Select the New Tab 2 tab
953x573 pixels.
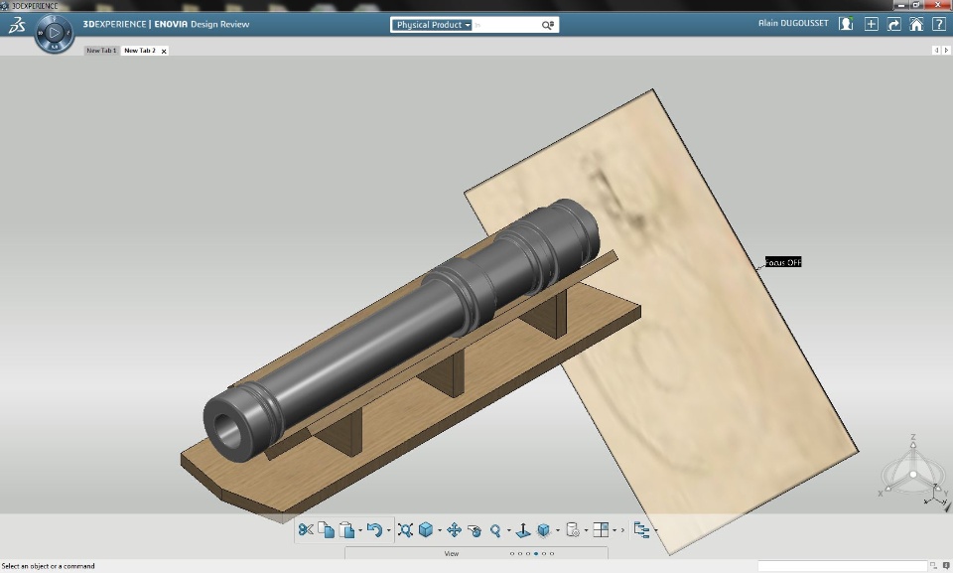tap(140, 51)
